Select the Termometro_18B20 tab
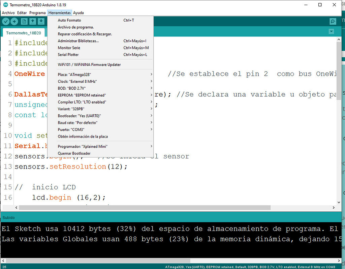The width and height of the screenshot is (345, 269). pos(23,33)
